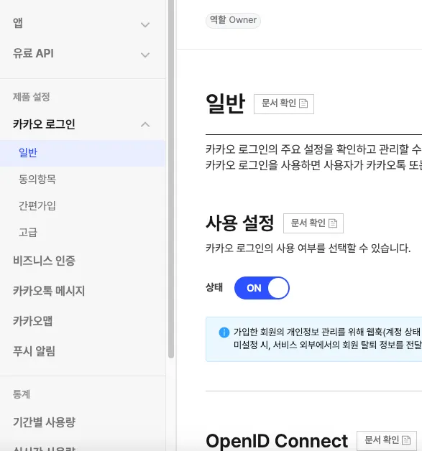This screenshot has width=422, height=451.
Task: Click 문서 확인 button next to 사용 설정
Action: [x=313, y=223]
